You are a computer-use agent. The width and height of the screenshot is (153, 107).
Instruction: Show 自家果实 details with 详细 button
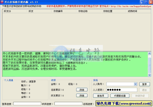[82, 90]
